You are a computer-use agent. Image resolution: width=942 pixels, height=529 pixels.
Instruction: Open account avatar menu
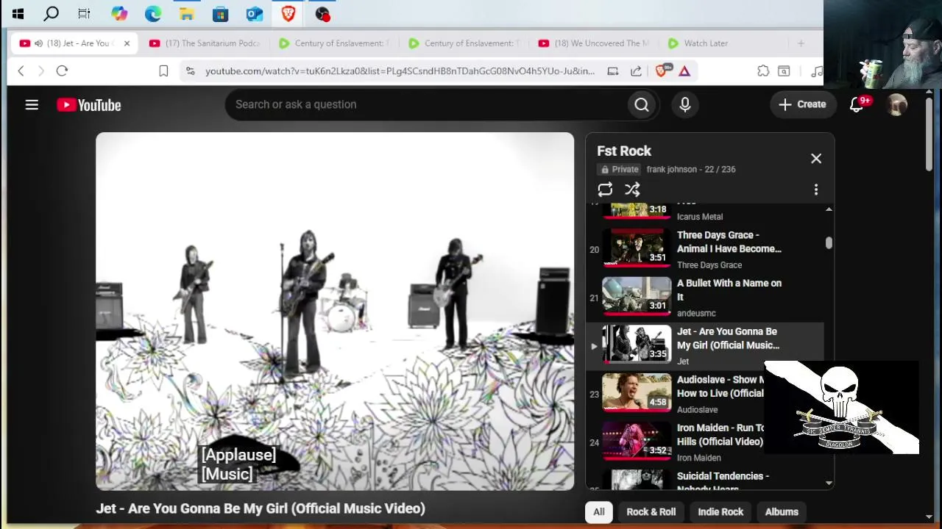click(x=897, y=104)
